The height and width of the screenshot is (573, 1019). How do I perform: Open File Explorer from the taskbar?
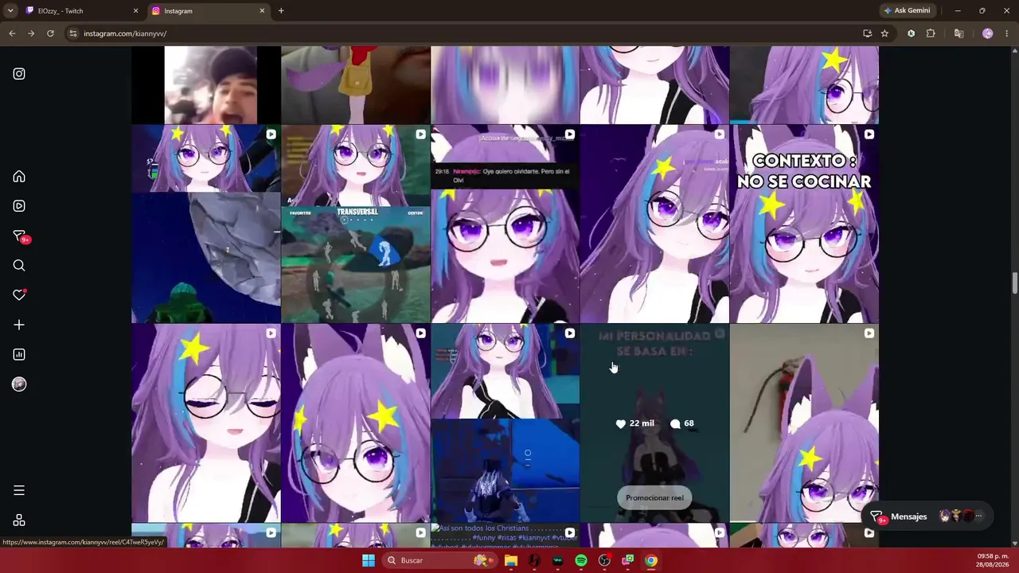pyautogui.click(x=511, y=560)
